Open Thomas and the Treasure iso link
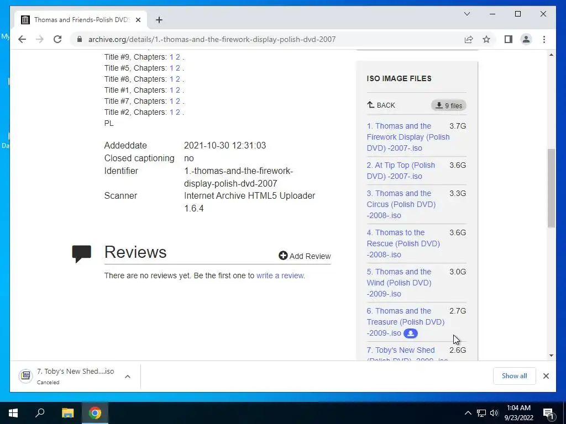Viewport: 566px width, 424px height. (405, 322)
